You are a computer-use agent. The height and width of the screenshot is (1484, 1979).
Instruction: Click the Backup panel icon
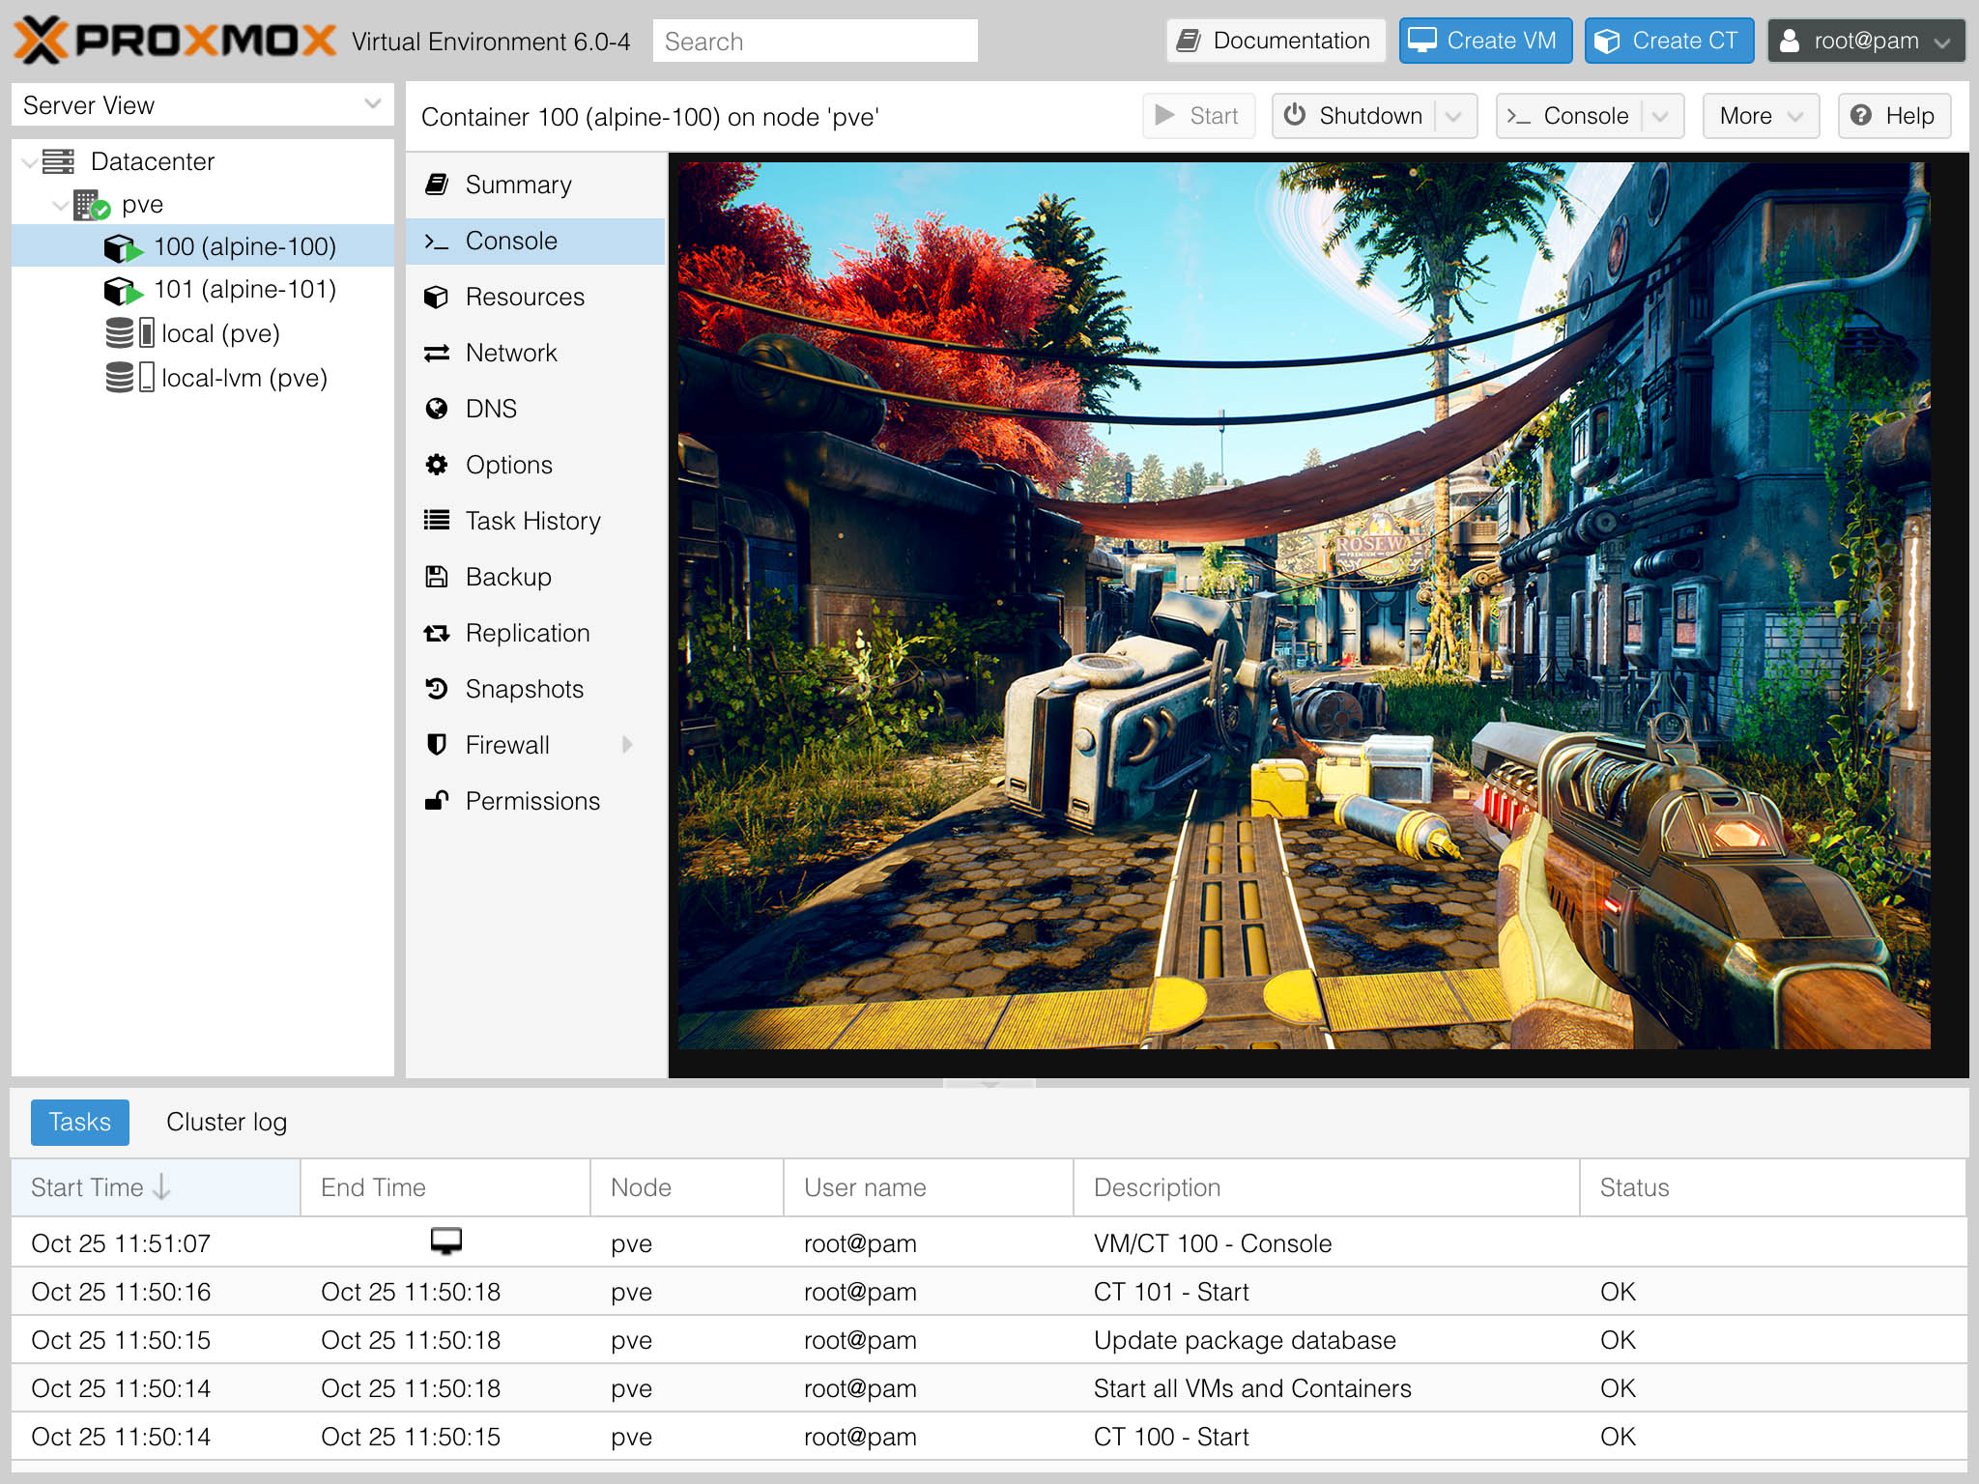pyautogui.click(x=438, y=575)
